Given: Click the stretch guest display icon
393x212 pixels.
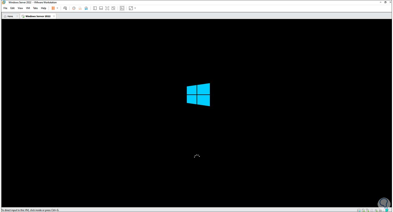Looking at the screenshot, I should (x=131, y=8).
